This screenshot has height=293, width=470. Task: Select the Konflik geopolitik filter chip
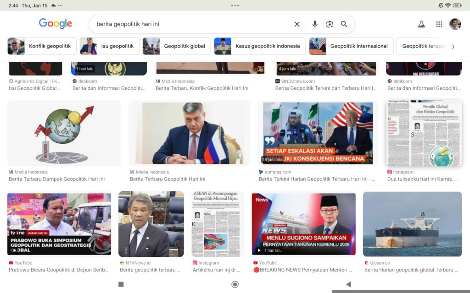[42, 46]
